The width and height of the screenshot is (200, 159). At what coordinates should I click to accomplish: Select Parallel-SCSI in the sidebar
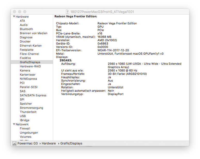(29, 87)
